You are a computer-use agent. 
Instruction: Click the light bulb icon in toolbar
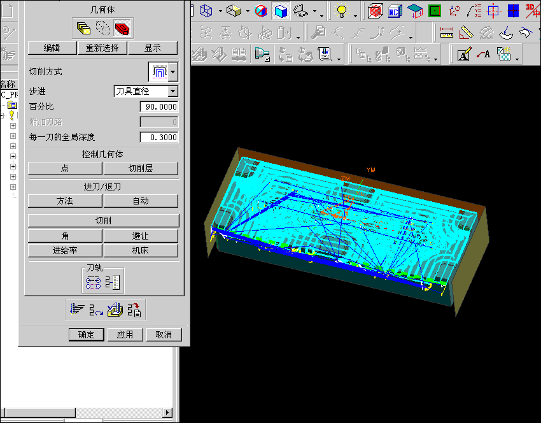coord(342,11)
